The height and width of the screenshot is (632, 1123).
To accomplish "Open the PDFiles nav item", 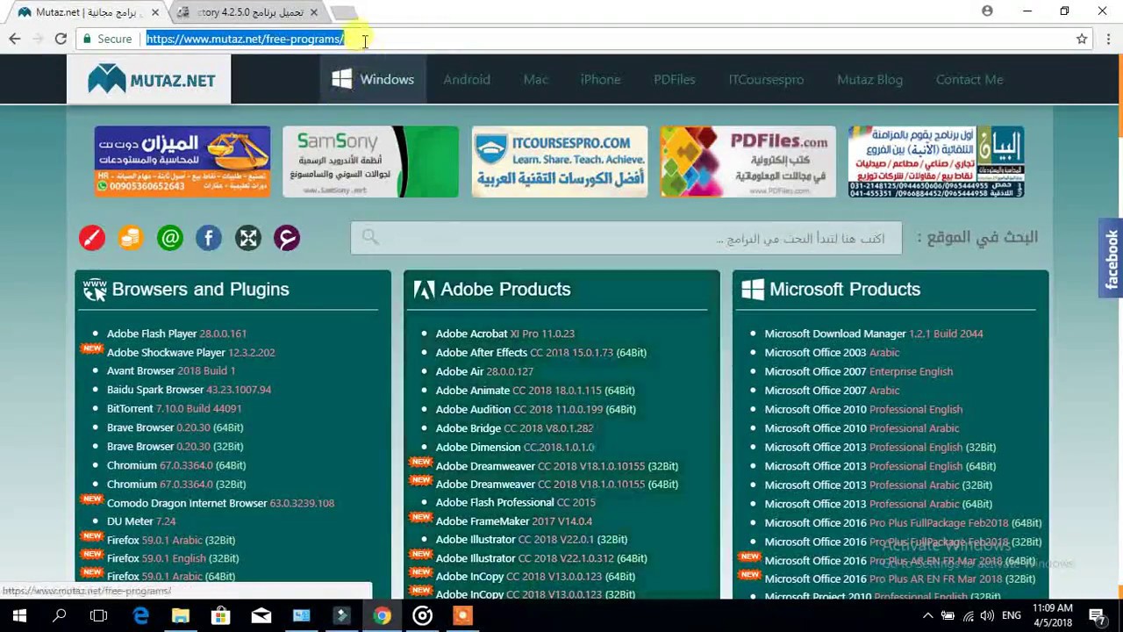I will click(674, 79).
